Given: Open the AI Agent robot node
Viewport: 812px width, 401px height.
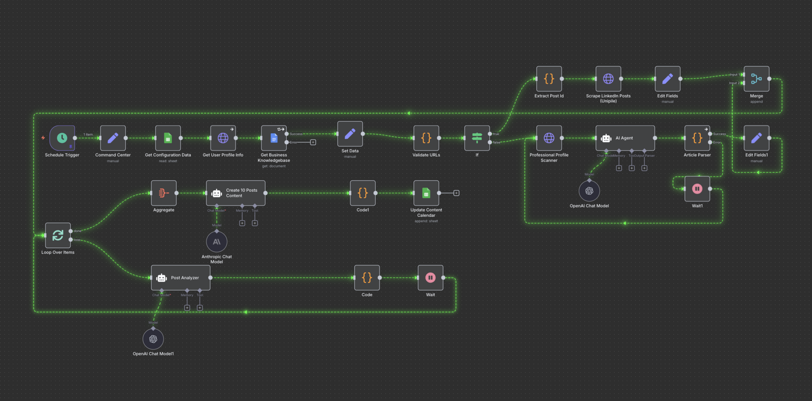Looking at the screenshot, I should click(x=625, y=138).
